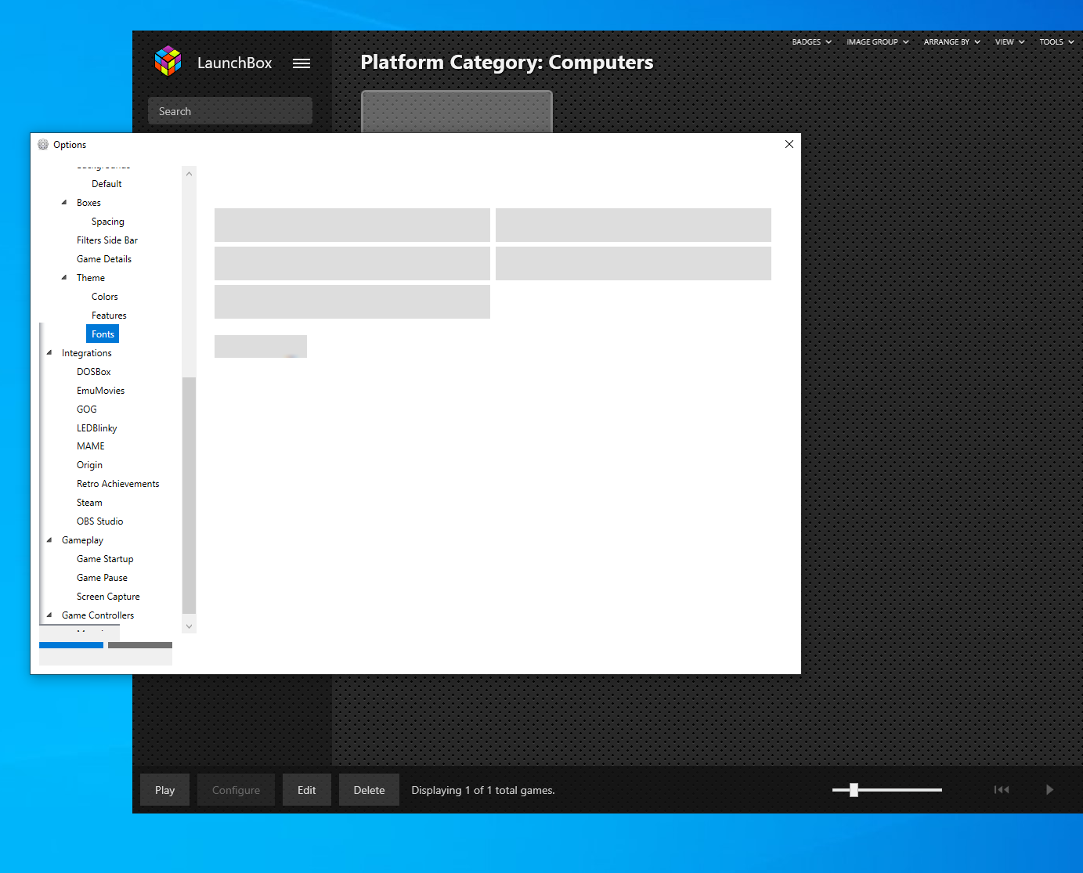
Task: Play music in LaunchBox bottom bar
Action: (x=1049, y=789)
